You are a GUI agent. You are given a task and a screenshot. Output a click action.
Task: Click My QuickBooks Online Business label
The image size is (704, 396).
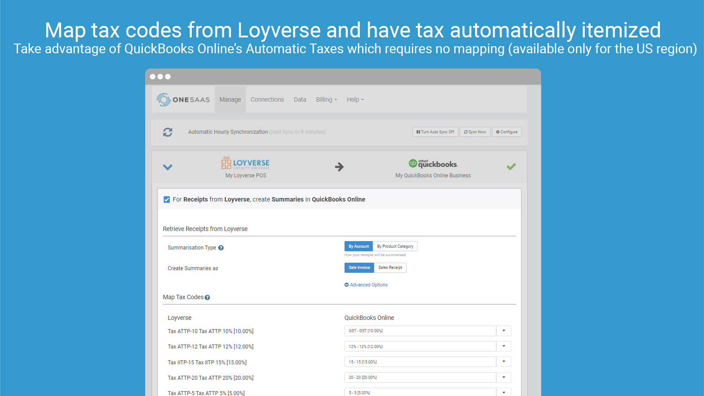tap(433, 176)
